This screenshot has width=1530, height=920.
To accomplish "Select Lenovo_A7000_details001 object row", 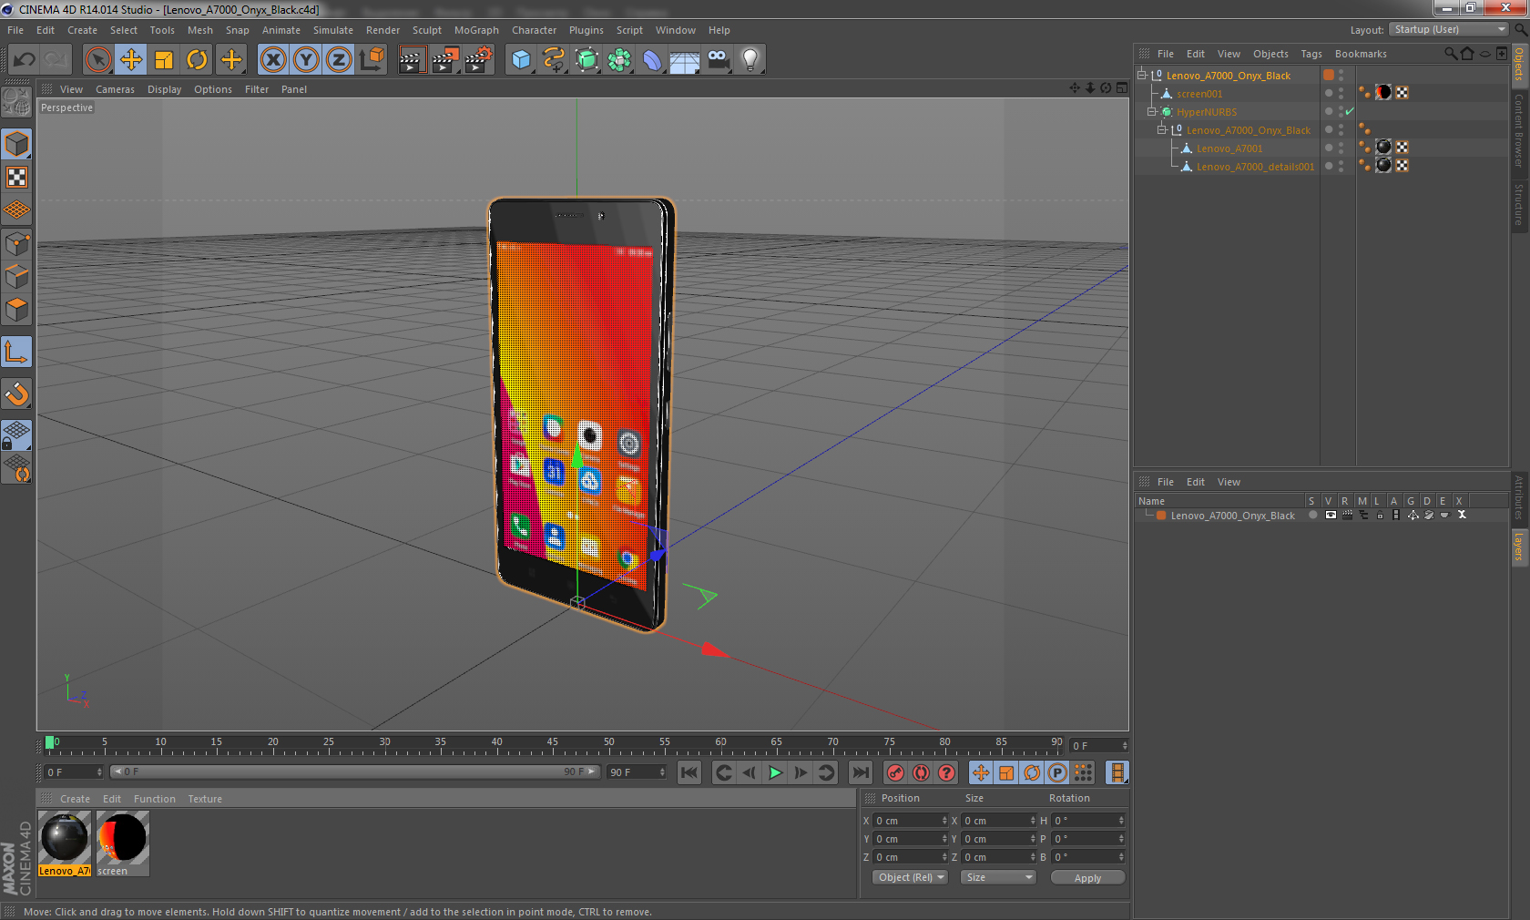I will click(x=1255, y=167).
